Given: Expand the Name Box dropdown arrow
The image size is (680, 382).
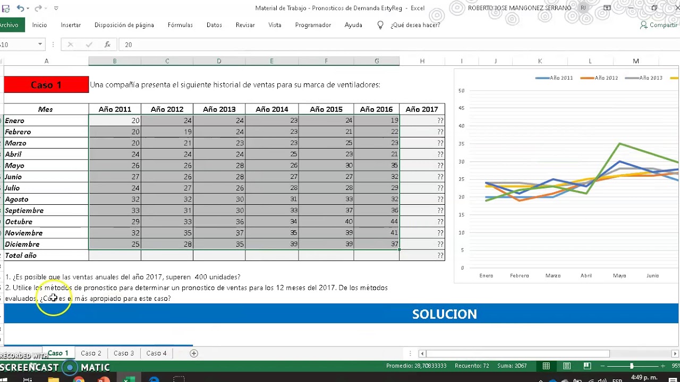Looking at the screenshot, I should (x=40, y=45).
